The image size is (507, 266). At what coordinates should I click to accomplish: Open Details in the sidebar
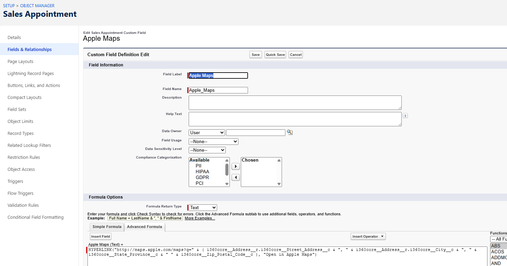[14, 37]
